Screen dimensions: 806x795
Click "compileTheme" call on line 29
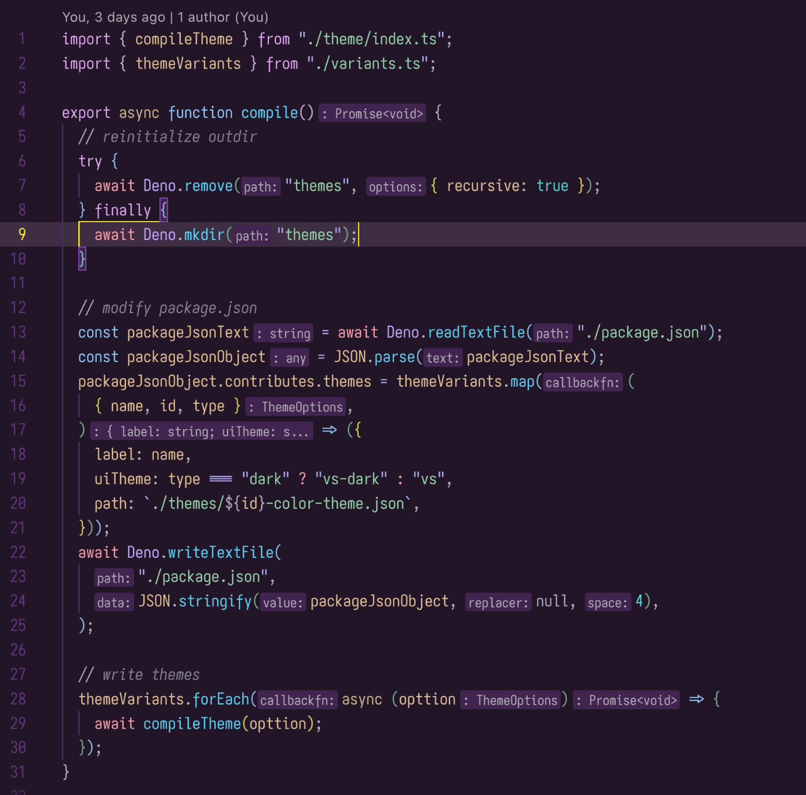(x=192, y=724)
